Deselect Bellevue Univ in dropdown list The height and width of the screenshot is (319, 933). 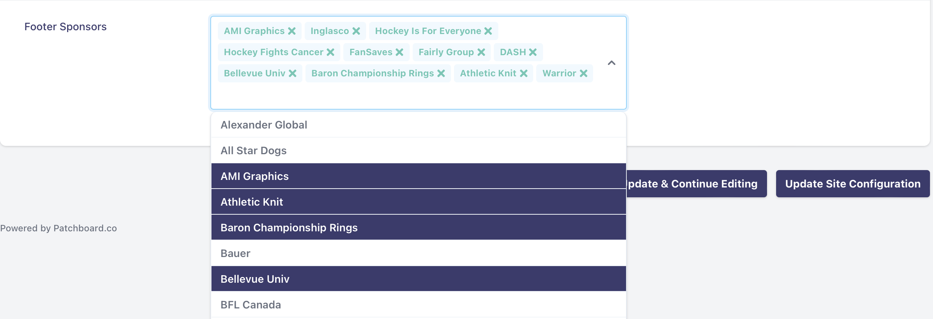click(x=418, y=279)
